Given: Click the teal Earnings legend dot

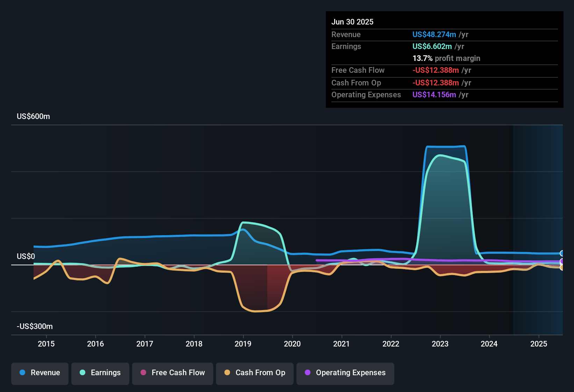Looking at the screenshot, I should coord(82,373).
